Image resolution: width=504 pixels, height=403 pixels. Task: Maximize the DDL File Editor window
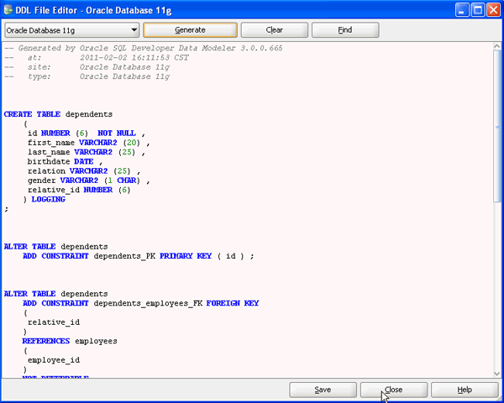coord(478,10)
